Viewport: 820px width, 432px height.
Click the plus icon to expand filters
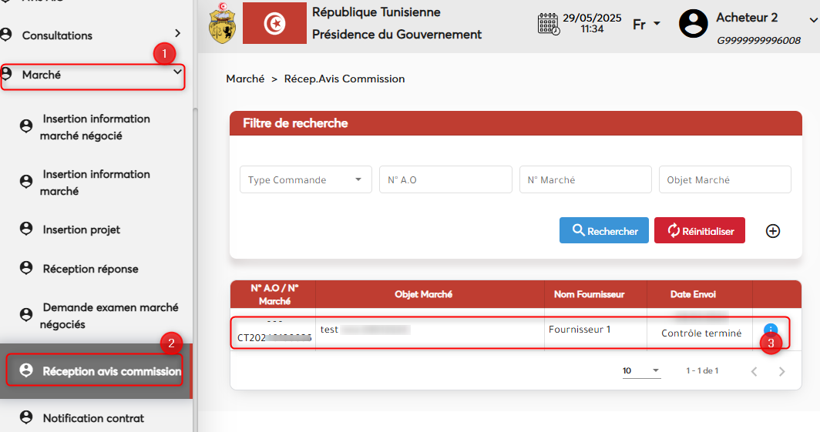tap(773, 231)
